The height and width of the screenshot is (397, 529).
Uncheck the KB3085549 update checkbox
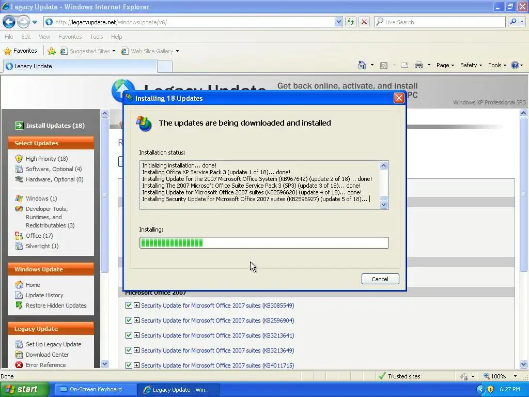pyautogui.click(x=129, y=305)
